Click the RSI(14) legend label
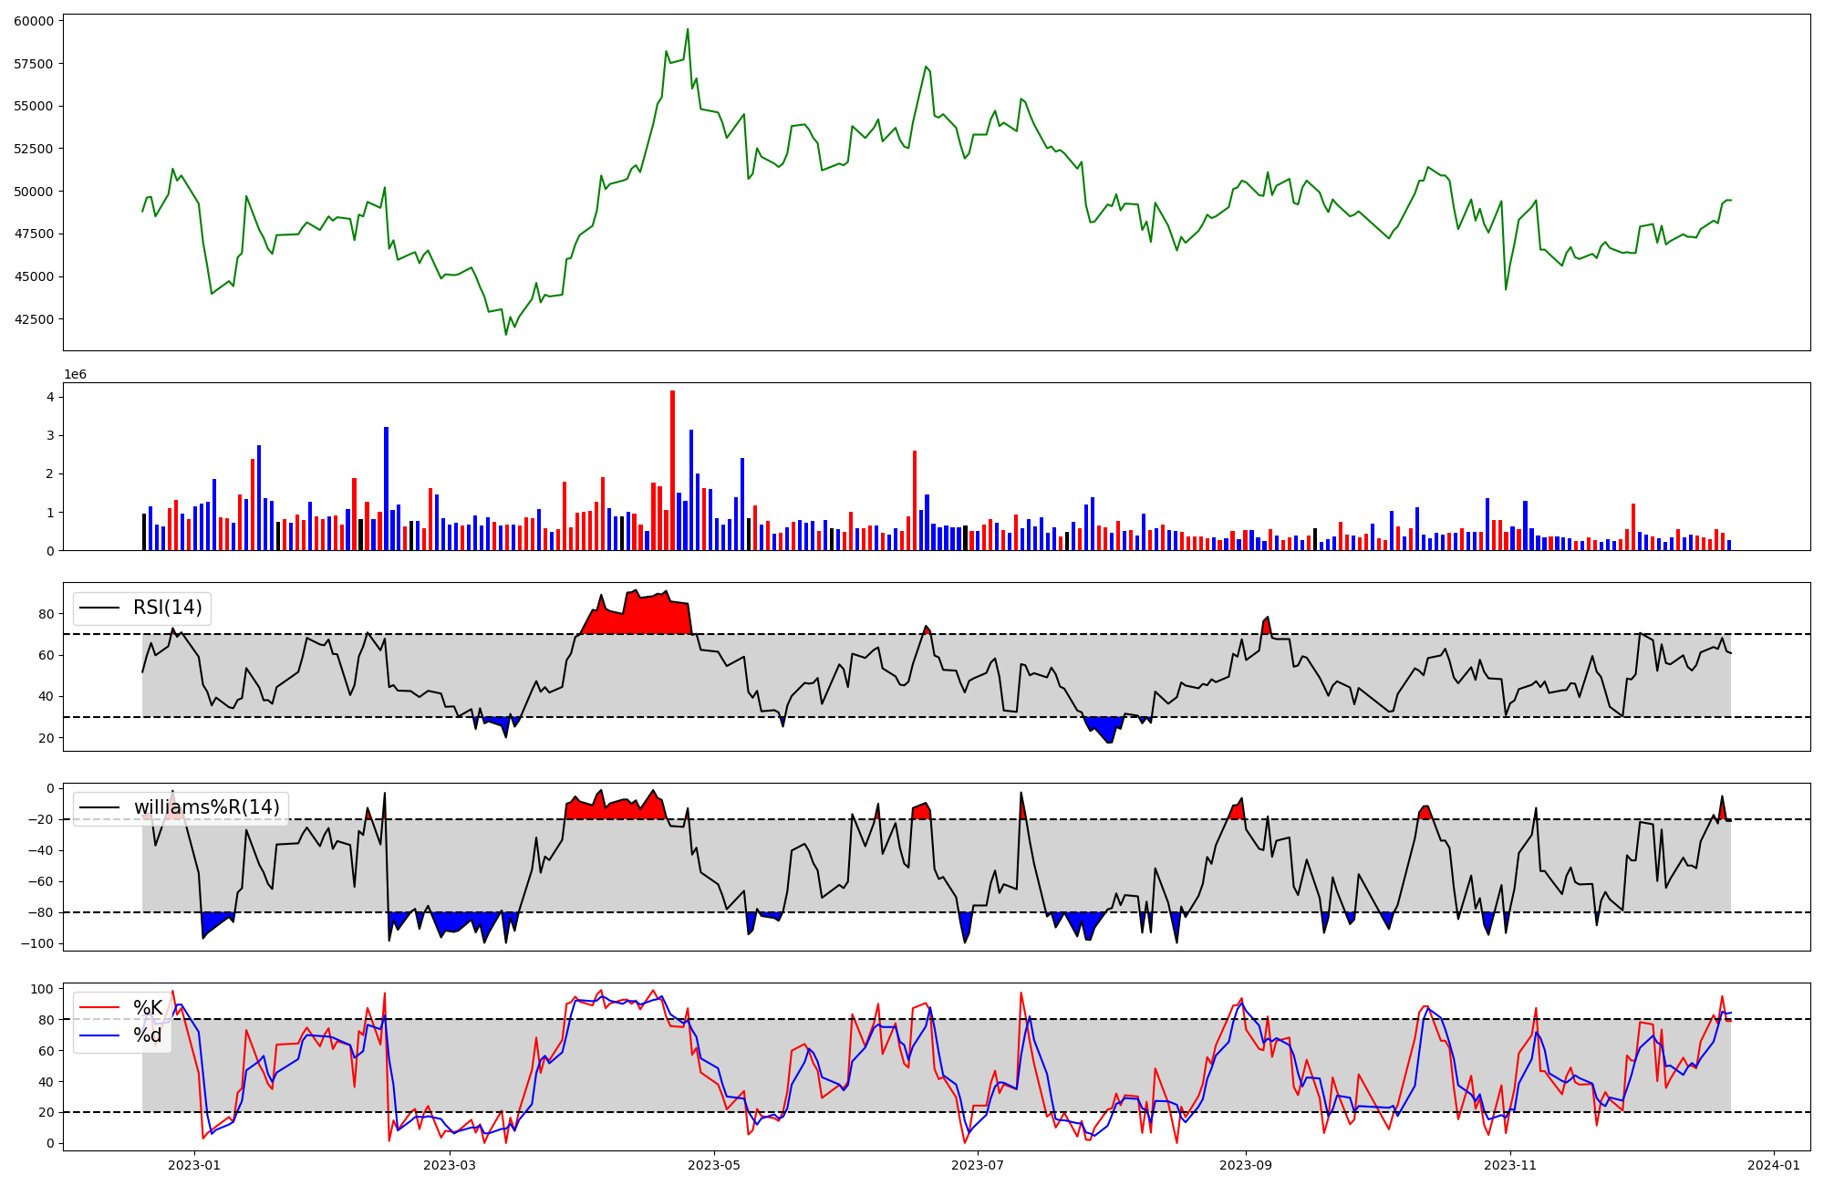 pyautogui.click(x=168, y=608)
